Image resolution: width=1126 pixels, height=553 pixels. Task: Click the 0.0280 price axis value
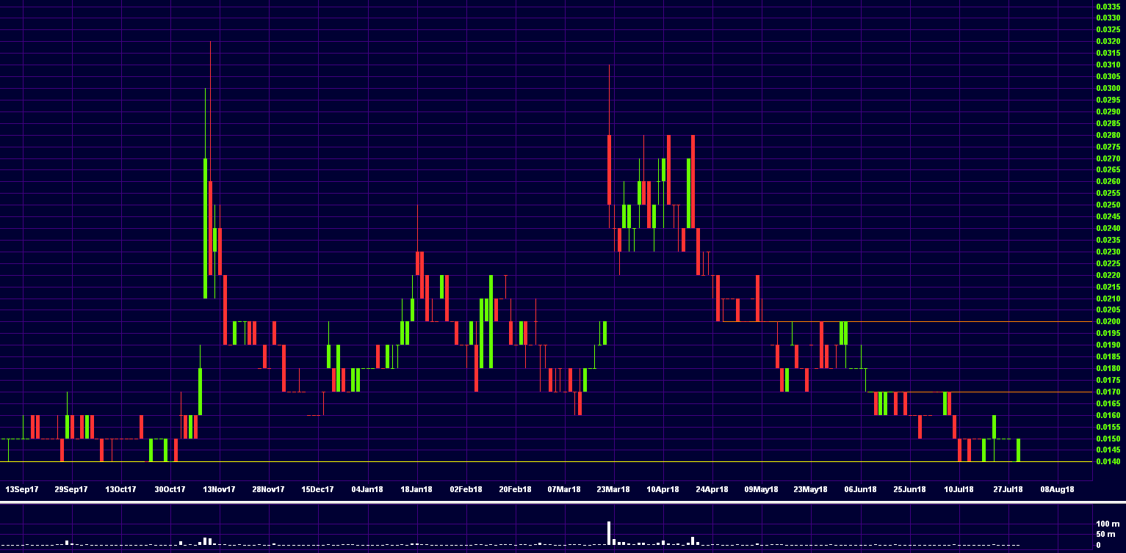tap(1108, 135)
